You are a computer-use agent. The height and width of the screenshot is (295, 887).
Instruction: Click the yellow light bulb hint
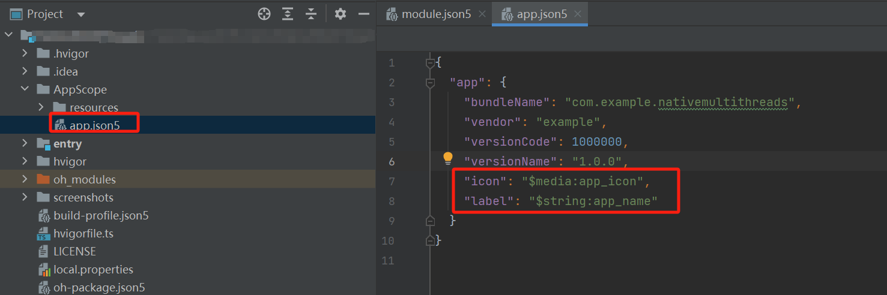point(448,158)
